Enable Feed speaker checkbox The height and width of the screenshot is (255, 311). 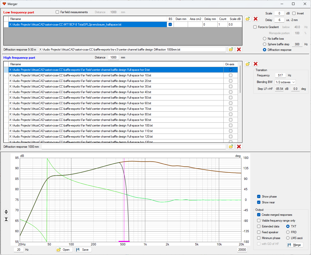pyautogui.click(x=259, y=232)
